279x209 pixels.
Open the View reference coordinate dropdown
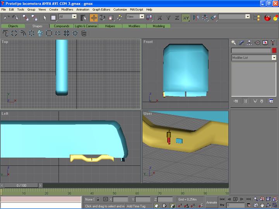[141, 17]
